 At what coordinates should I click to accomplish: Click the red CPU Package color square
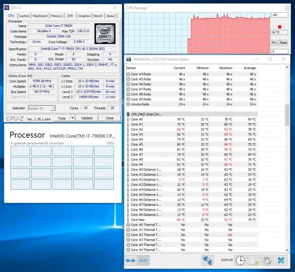pyautogui.click(x=280, y=27)
